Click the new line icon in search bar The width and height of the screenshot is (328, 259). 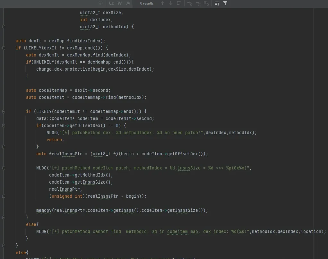pyautogui.click(x=101, y=3)
